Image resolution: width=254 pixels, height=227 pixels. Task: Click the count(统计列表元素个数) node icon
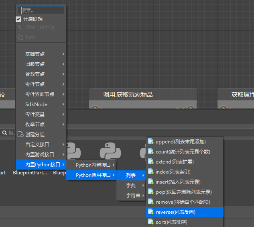click(x=150, y=151)
